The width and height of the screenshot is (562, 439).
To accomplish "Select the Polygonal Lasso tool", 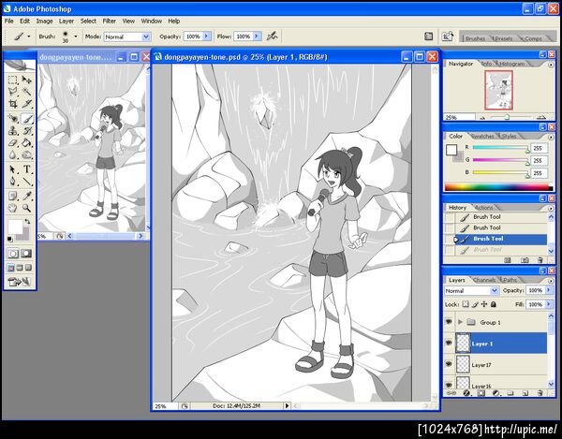I will click(13, 92).
